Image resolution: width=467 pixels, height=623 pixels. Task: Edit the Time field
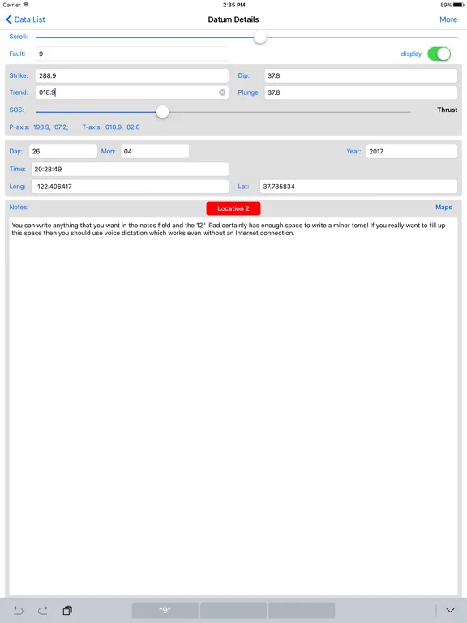point(130,169)
